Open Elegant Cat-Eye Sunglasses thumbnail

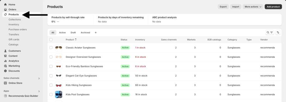(x=59, y=76)
